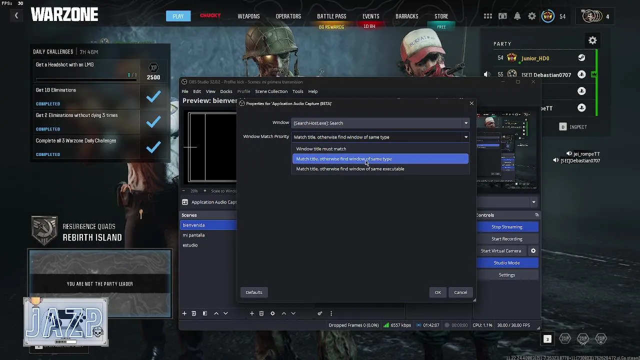Open the OBS View menu
Viewport: 640px width, 360px height.
pos(210,91)
